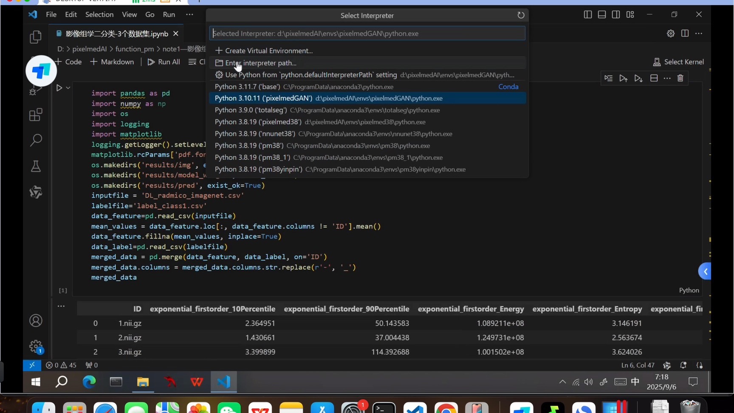734x413 pixels.
Task: Open the Edit menu
Action: (71, 14)
